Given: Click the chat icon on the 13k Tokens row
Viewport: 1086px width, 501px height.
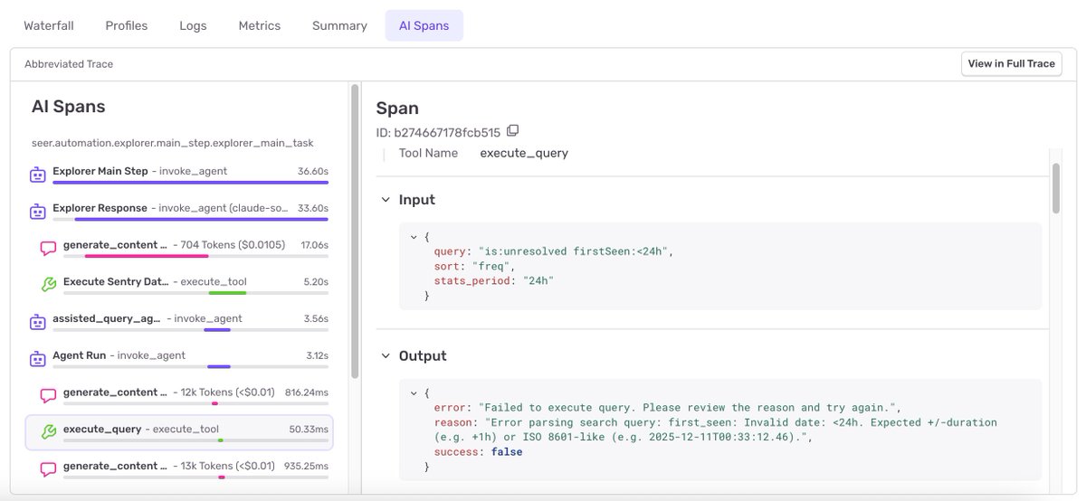Looking at the screenshot, I should [49, 469].
